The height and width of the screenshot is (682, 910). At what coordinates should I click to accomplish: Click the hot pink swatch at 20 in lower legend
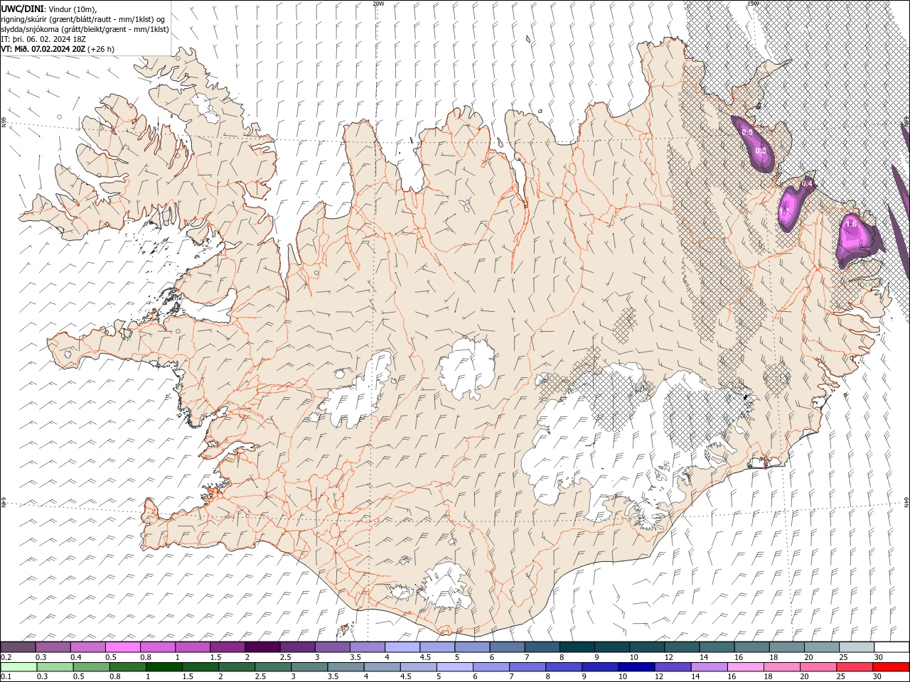(818, 667)
